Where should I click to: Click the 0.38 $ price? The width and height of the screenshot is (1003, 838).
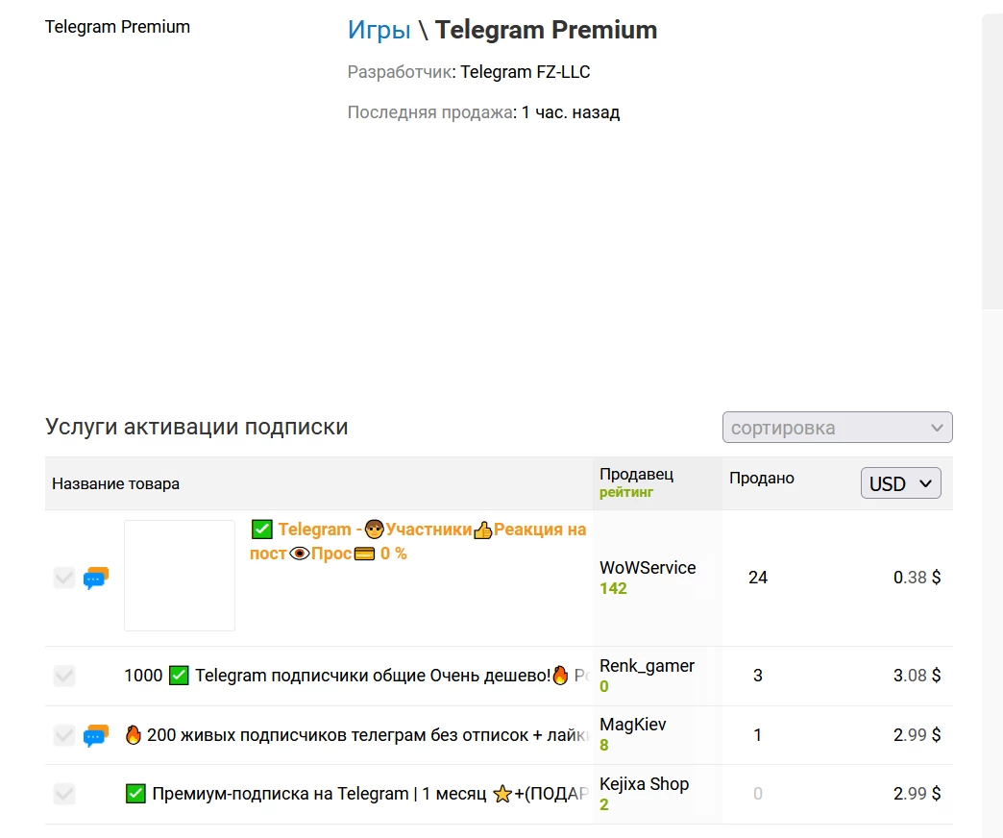click(x=917, y=578)
